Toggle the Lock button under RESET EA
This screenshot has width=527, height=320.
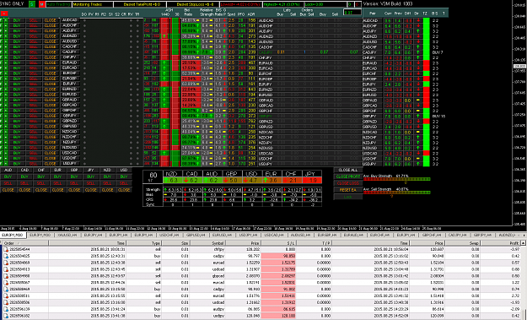[348, 197]
